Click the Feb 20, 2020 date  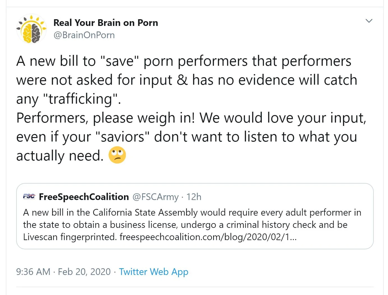[84, 272]
